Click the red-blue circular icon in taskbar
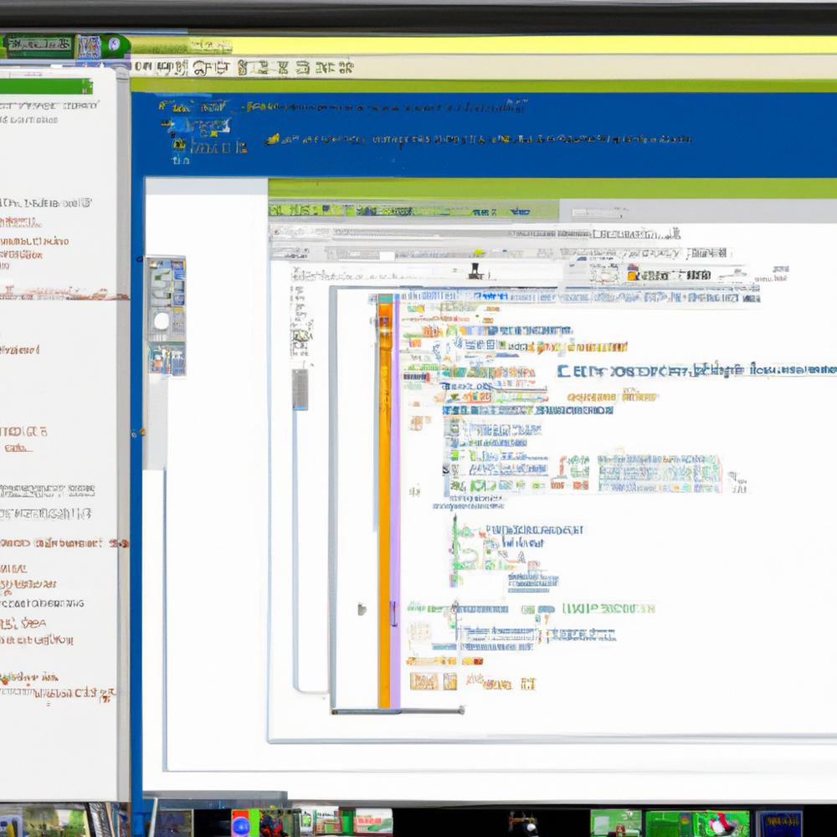 pyautogui.click(x=242, y=824)
